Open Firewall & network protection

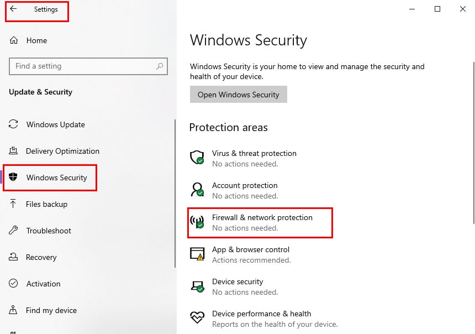click(x=260, y=223)
